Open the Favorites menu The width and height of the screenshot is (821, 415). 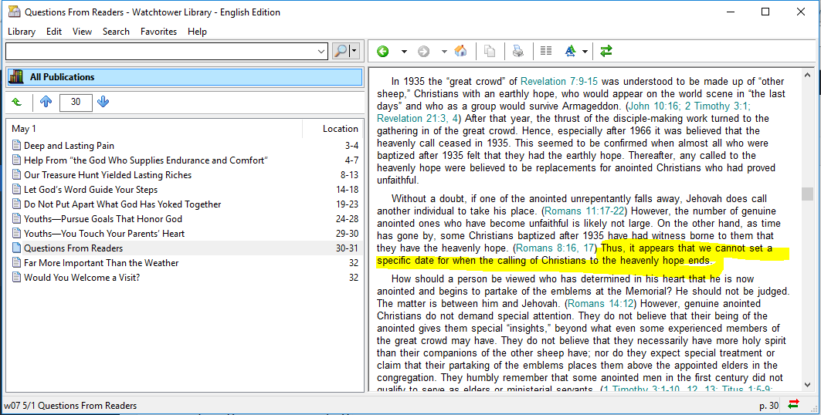click(158, 32)
